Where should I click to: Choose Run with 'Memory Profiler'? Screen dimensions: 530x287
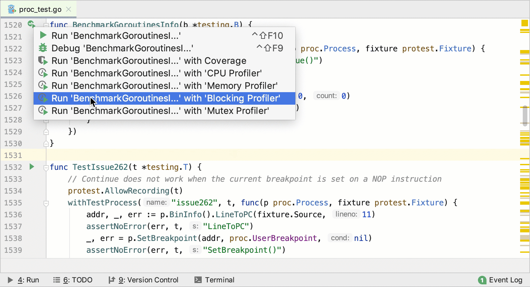[164, 86]
